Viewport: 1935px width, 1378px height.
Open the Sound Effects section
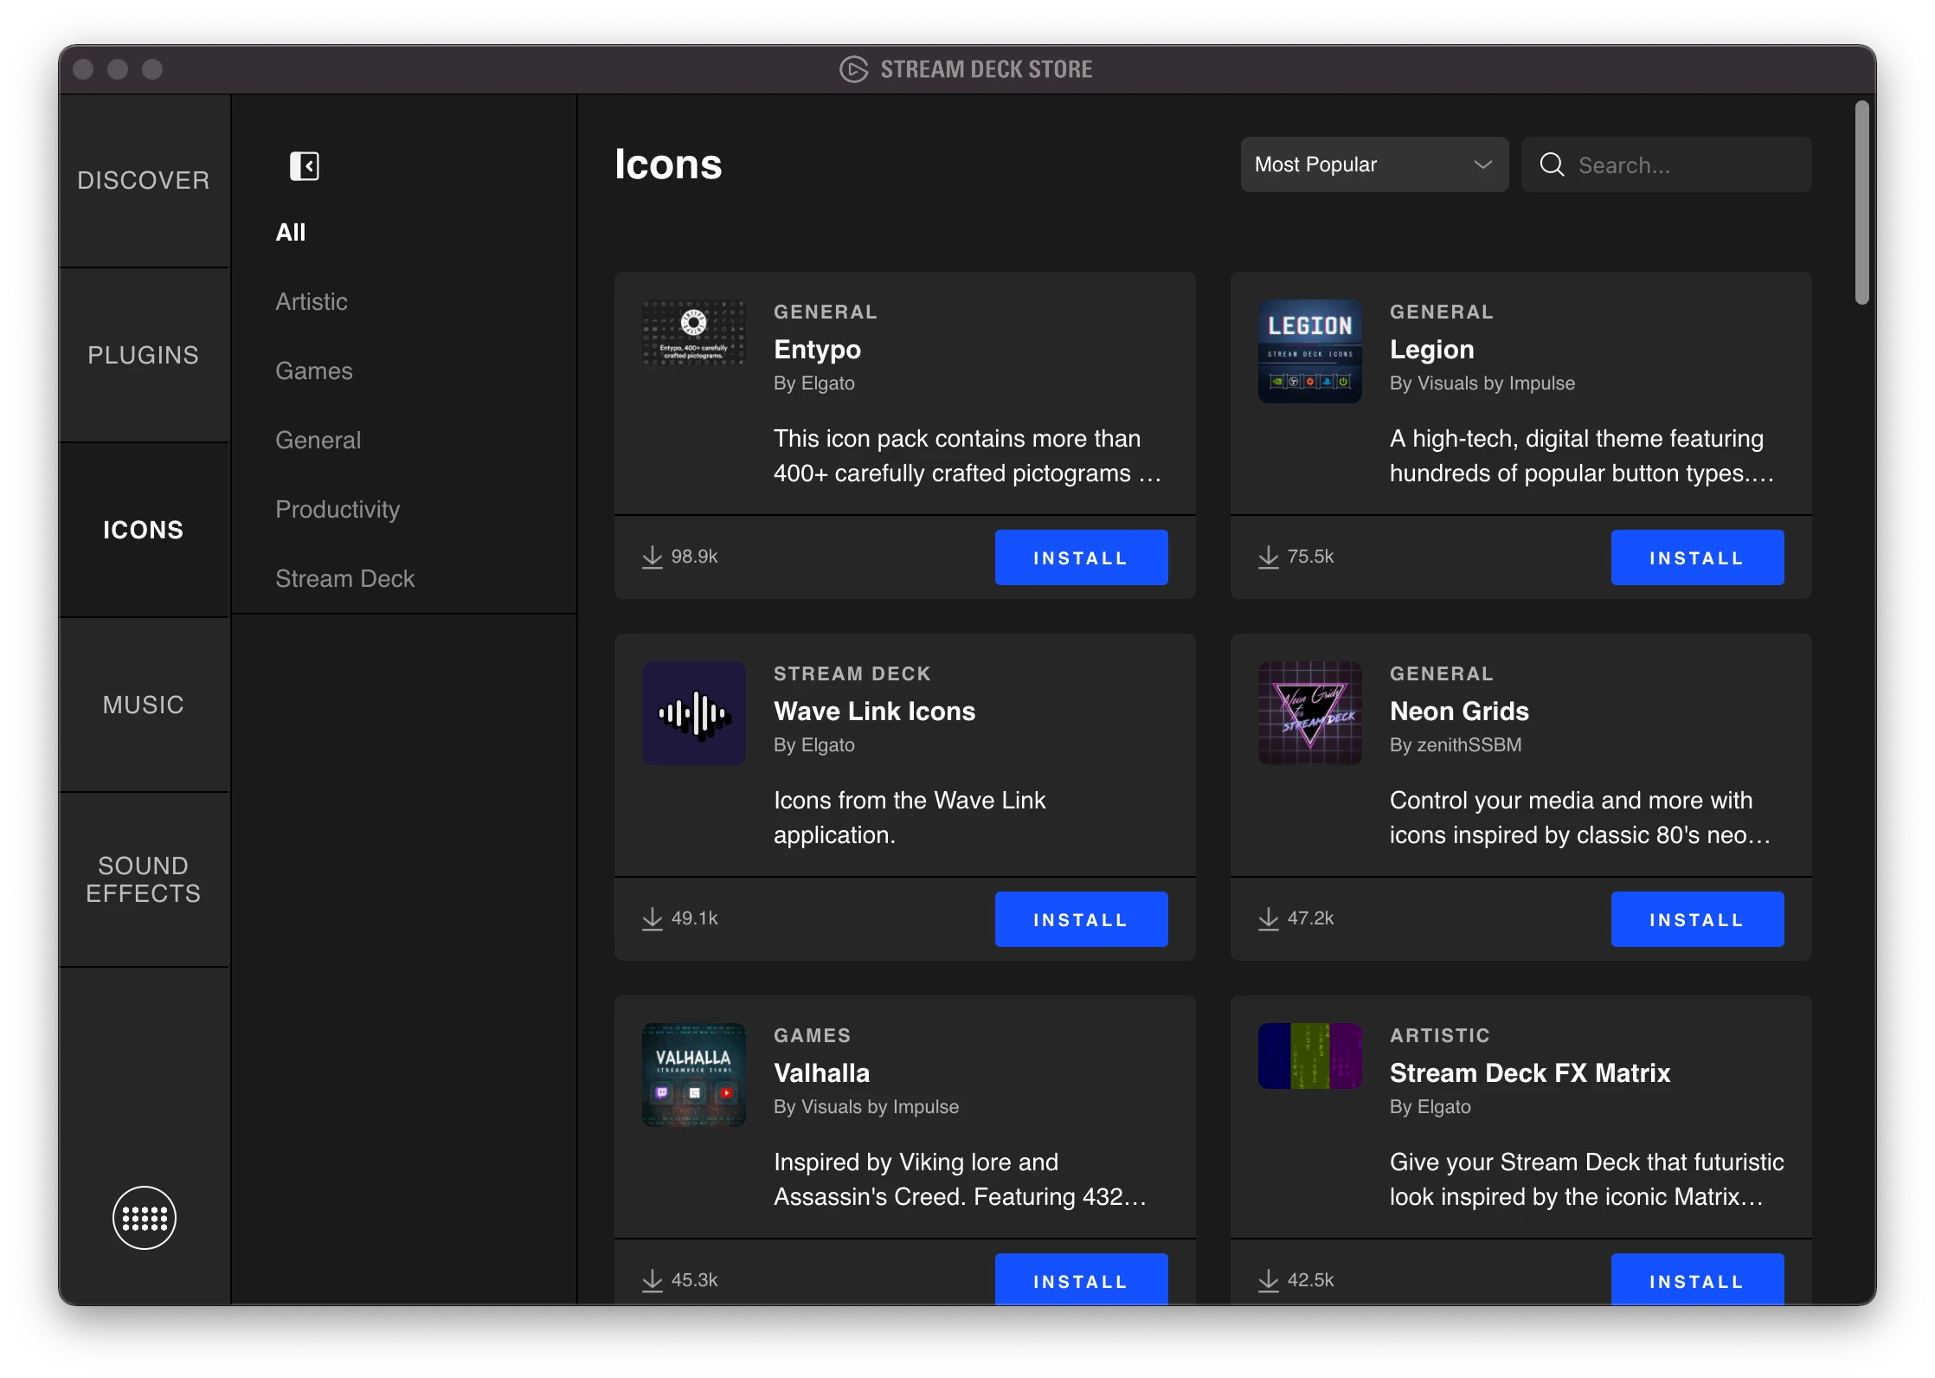coord(144,879)
